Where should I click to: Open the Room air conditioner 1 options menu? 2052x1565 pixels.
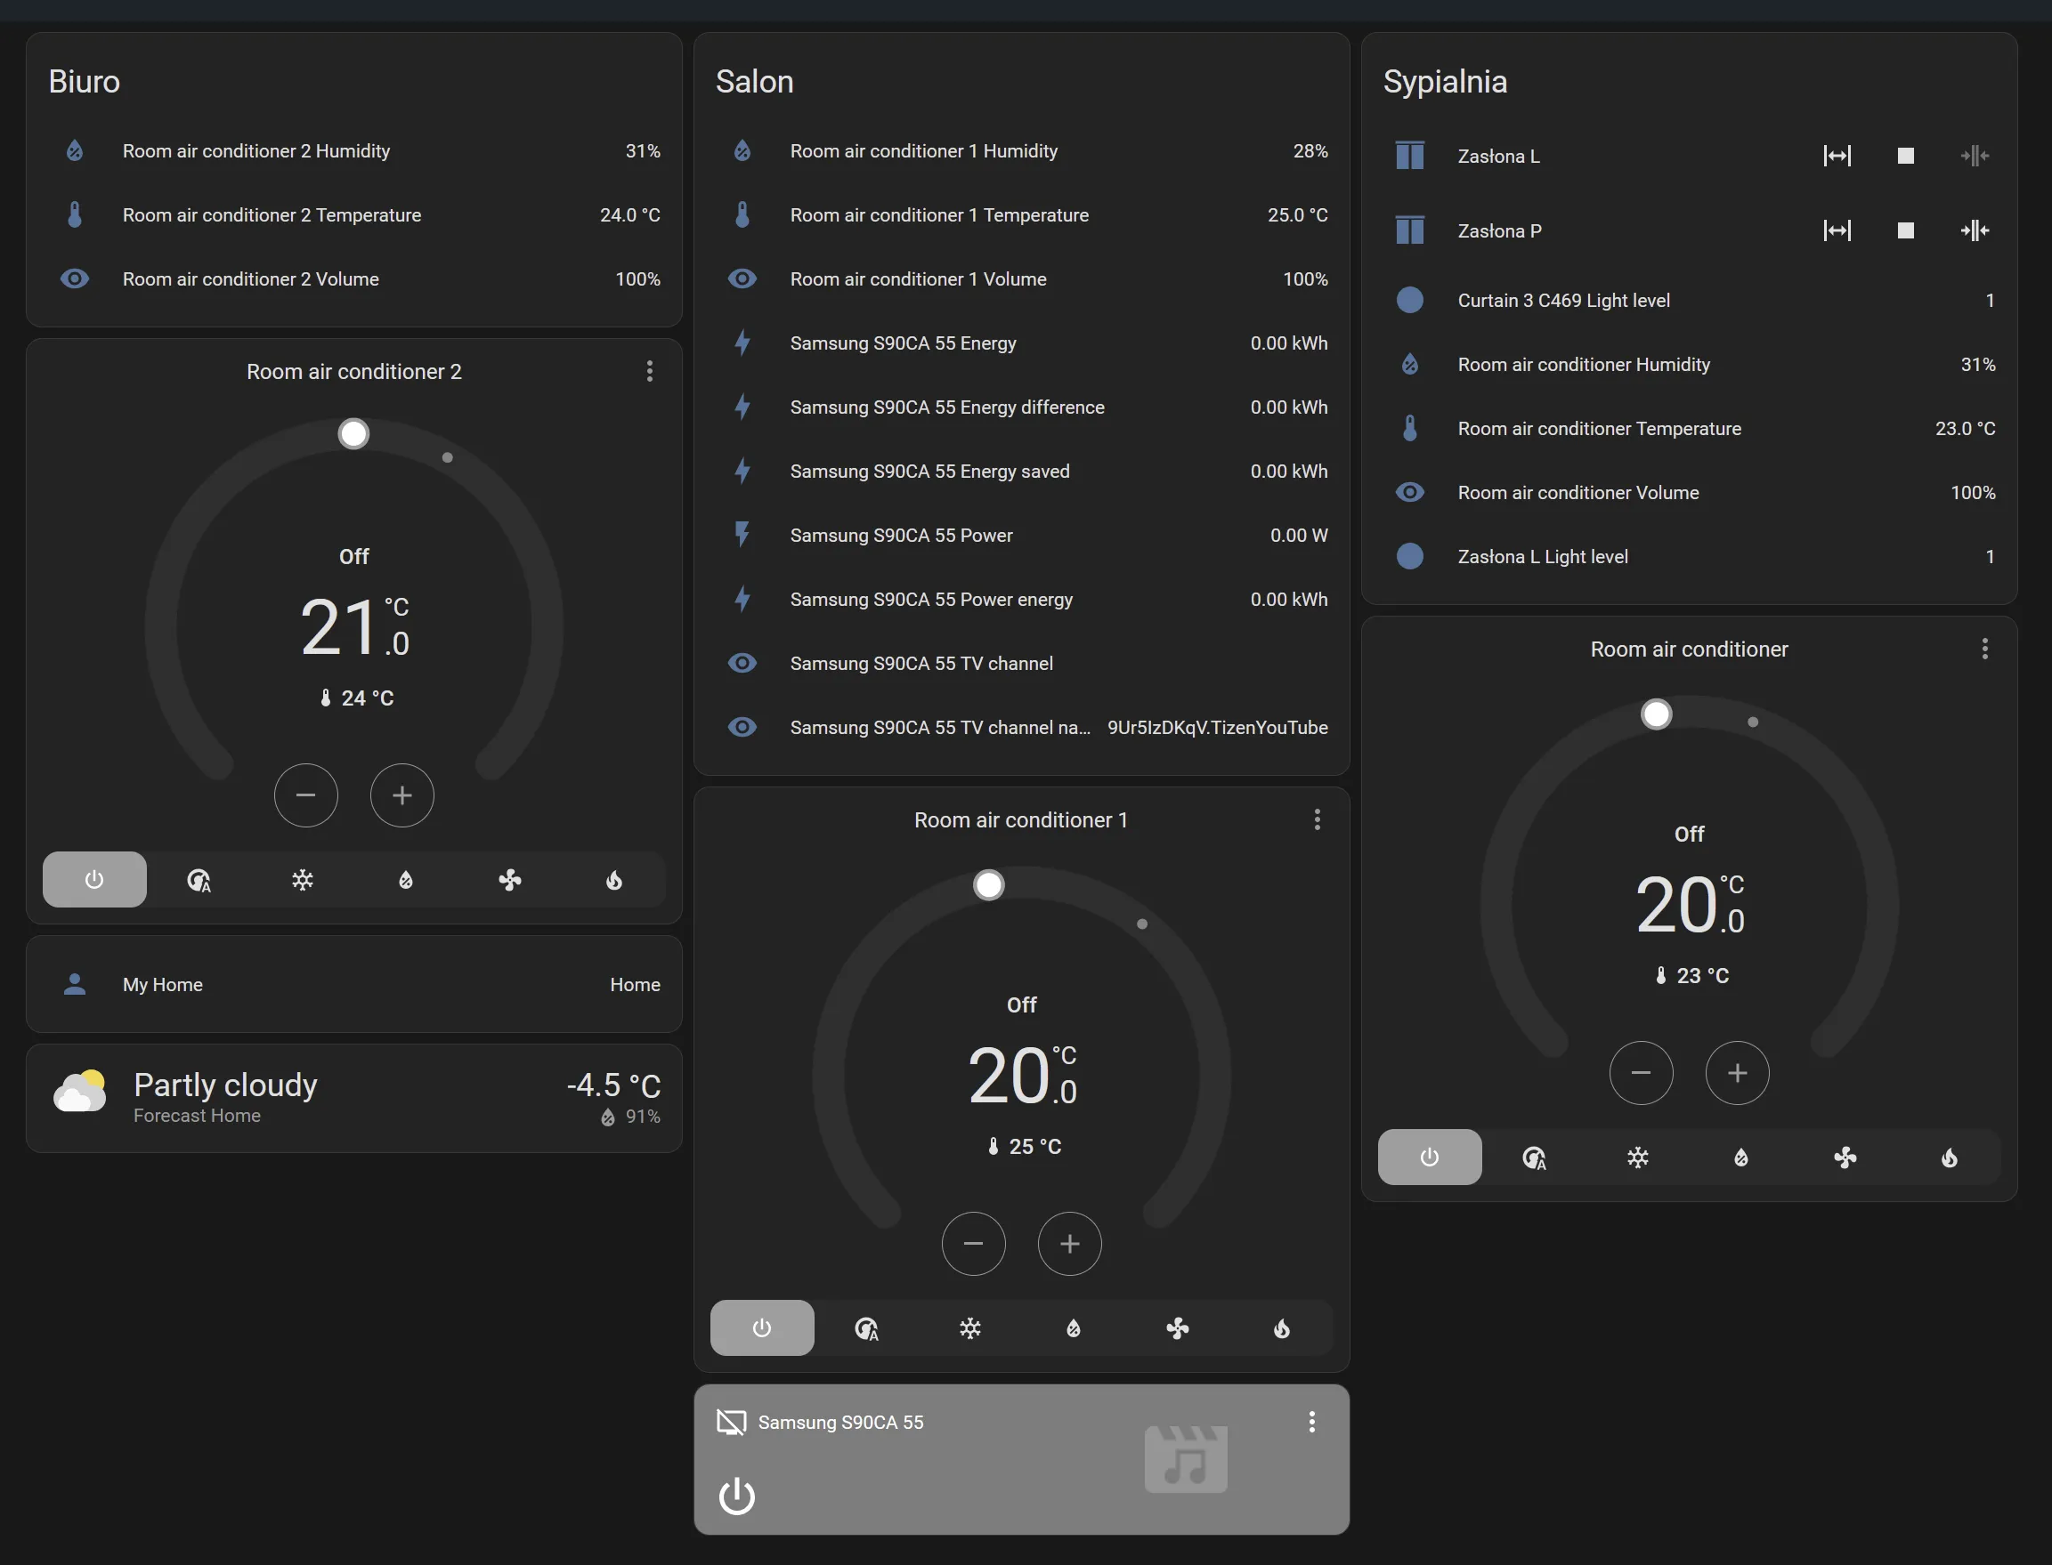pyautogui.click(x=1318, y=819)
